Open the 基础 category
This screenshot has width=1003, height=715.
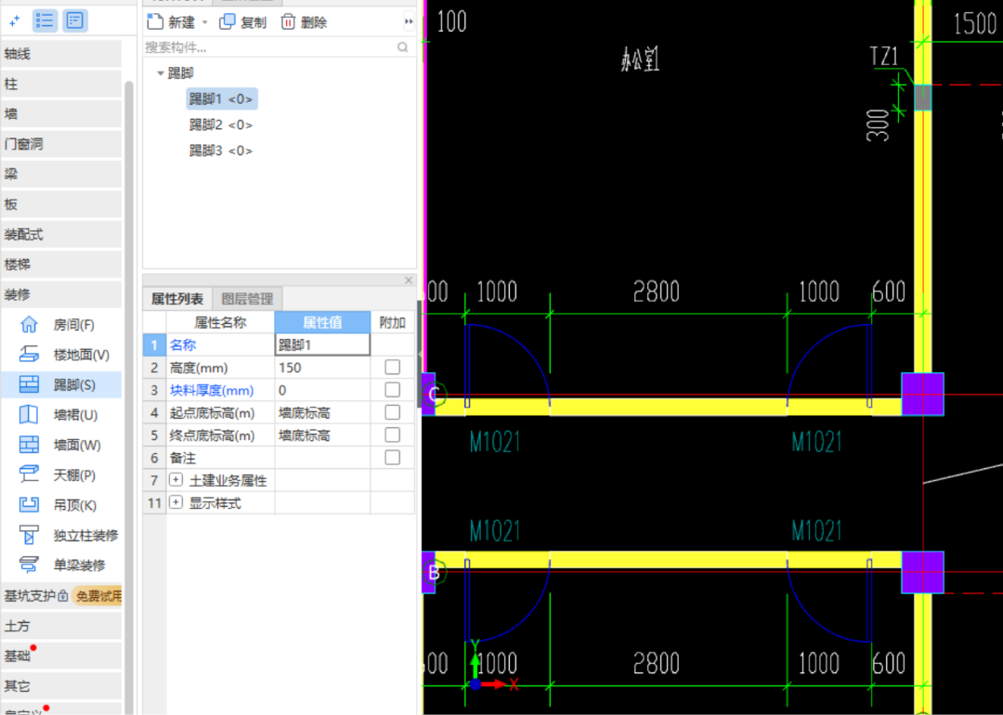click(x=61, y=656)
